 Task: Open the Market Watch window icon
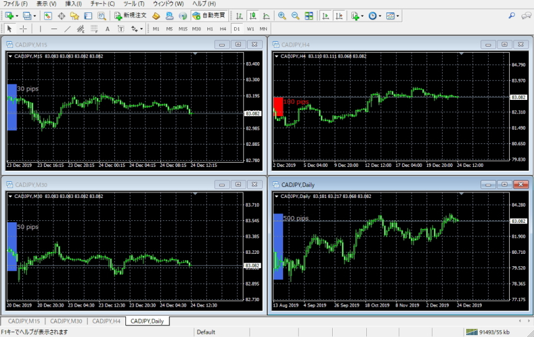click(x=48, y=16)
